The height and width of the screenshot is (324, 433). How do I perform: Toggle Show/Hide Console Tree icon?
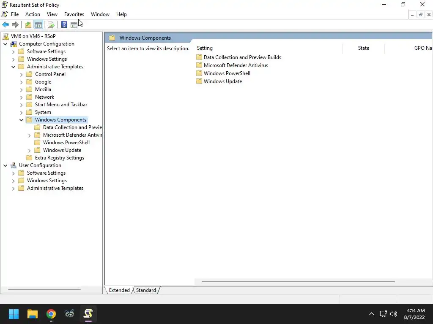38,25
